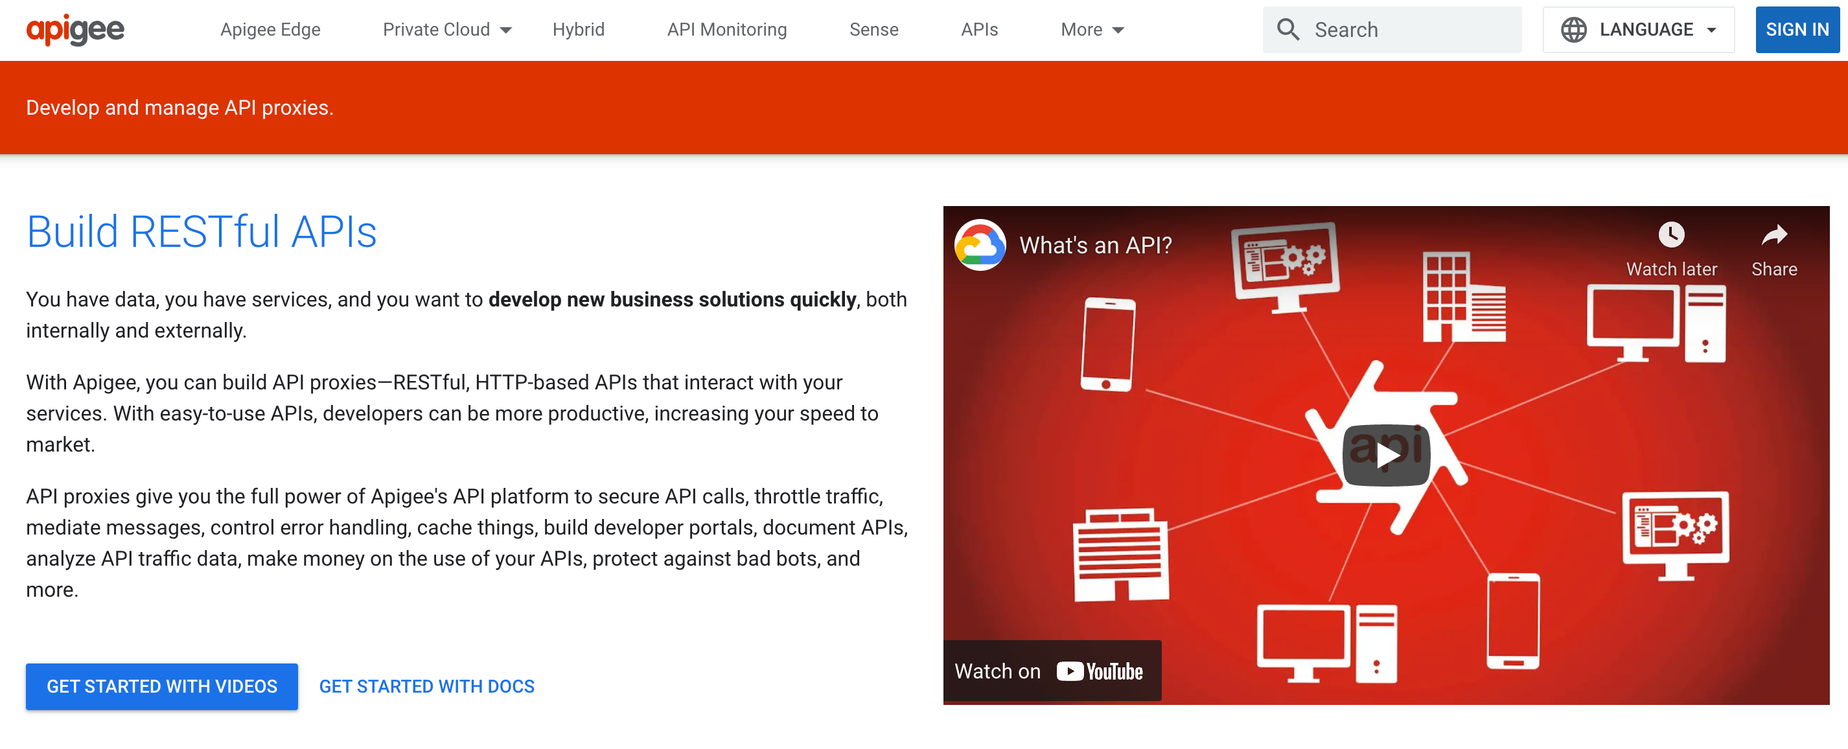Click GET STARTED WITH VIDEOS button
Viewport: 1848px width, 749px height.
(x=161, y=686)
